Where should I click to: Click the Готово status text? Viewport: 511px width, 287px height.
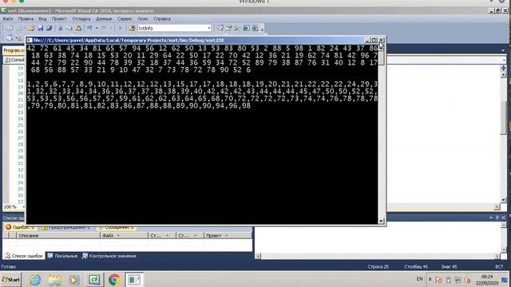point(9,267)
